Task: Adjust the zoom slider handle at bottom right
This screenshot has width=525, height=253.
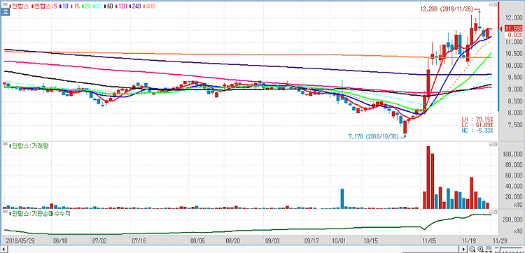Action: (x=500, y=249)
